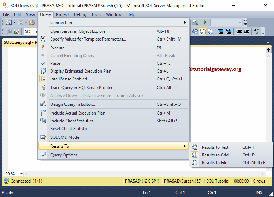Image resolution: width=274 pixels, height=197 pixels.
Task: Click the Display Estimated Execution Plan icon
Action: pyautogui.click(x=43, y=71)
